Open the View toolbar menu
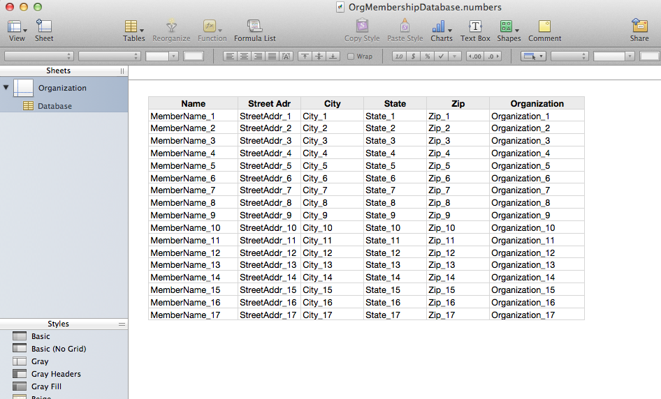The width and height of the screenshot is (661, 399). [17, 30]
